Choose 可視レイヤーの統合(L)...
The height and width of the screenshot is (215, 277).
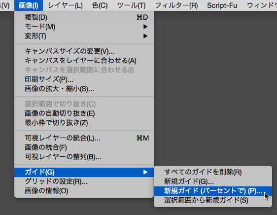click(x=84, y=138)
